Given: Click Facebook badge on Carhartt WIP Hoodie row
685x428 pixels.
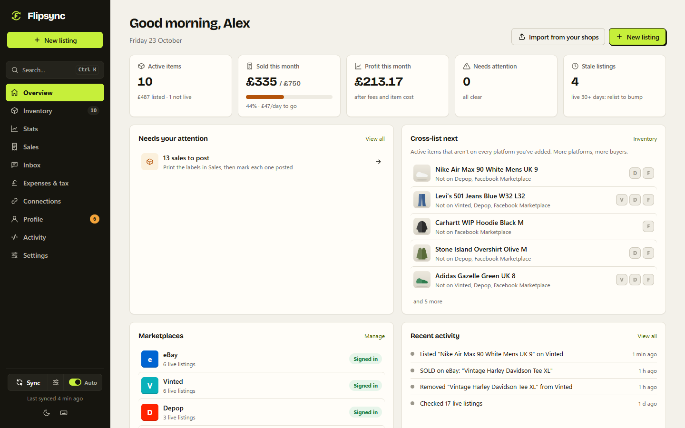Looking at the screenshot, I should pyautogui.click(x=648, y=226).
